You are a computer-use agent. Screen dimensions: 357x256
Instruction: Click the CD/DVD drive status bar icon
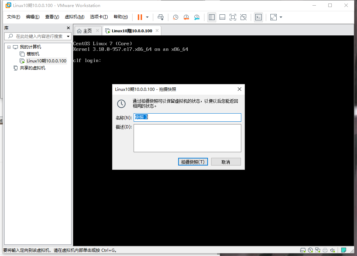pyautogui.click(x=310, y=250)
